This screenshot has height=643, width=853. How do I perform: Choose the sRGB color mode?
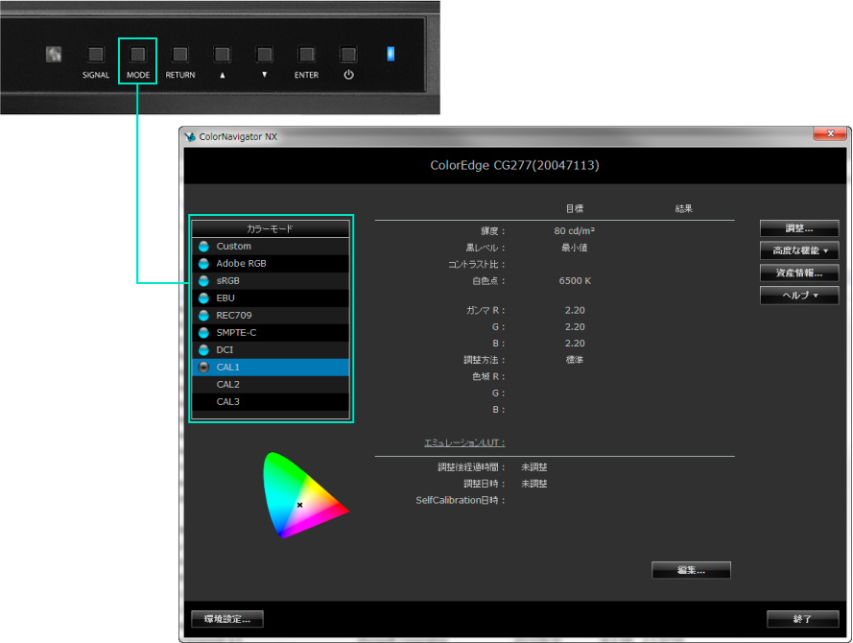click(271, 280)
